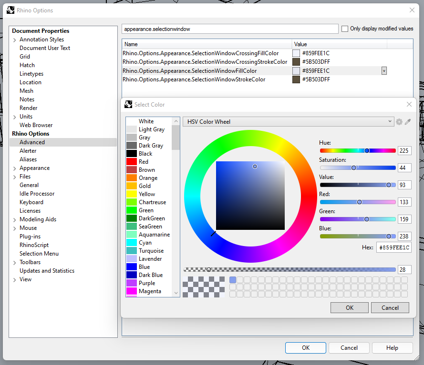Pick Turquoise from the named color list
The width and height of the screenshot is (424, 365).
tap(148, 250)
